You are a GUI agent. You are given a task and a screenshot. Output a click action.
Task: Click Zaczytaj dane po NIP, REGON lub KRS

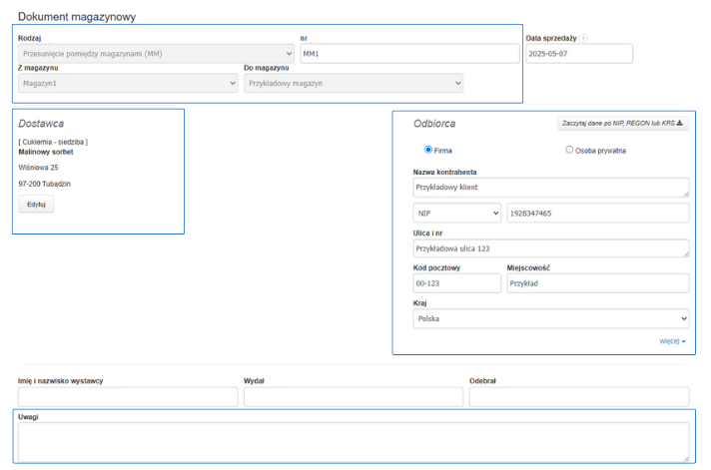[622, 124]
